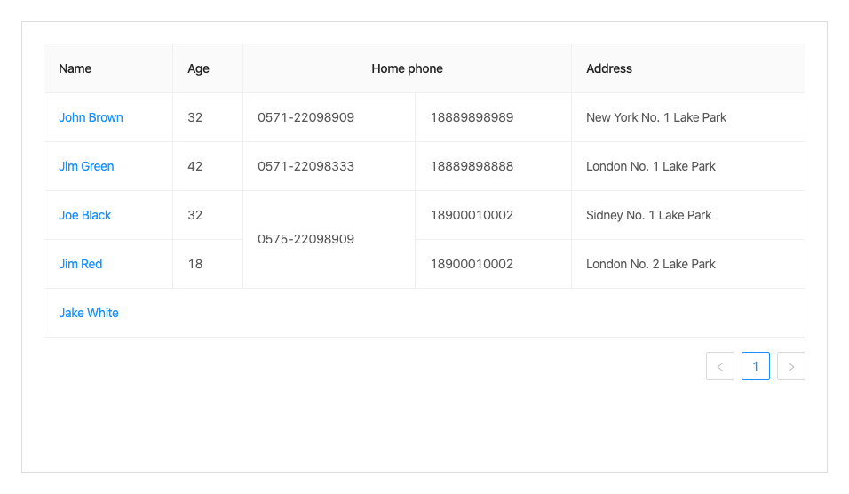Image resolution: width=849 pixels, height=494 pixels.
Task: Click the Age column header
Action: pyautogui.click(x=198, y=68)
